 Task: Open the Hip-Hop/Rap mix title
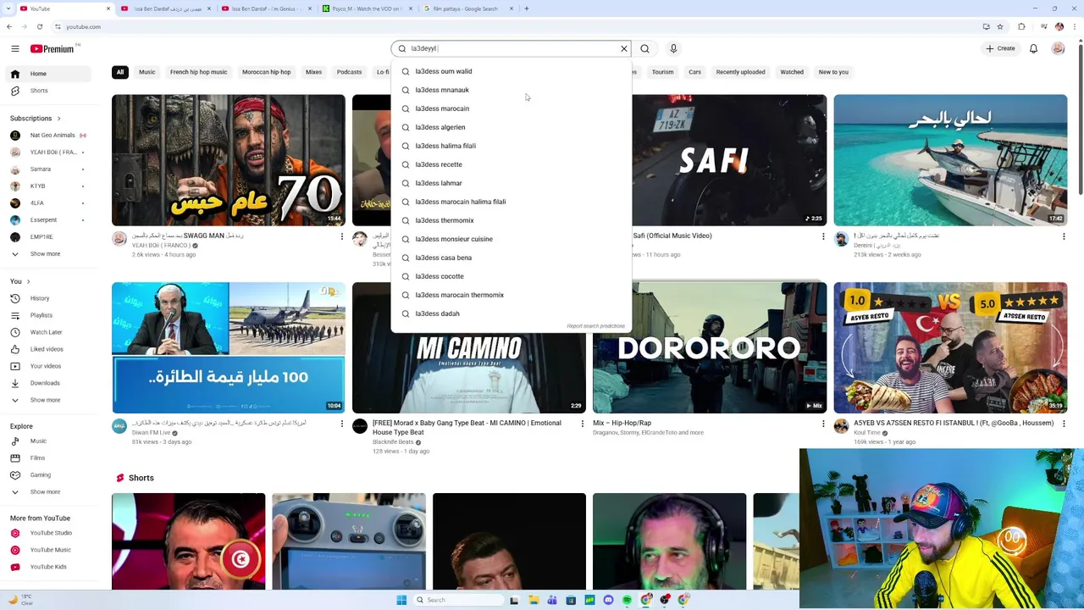(622, 423)
